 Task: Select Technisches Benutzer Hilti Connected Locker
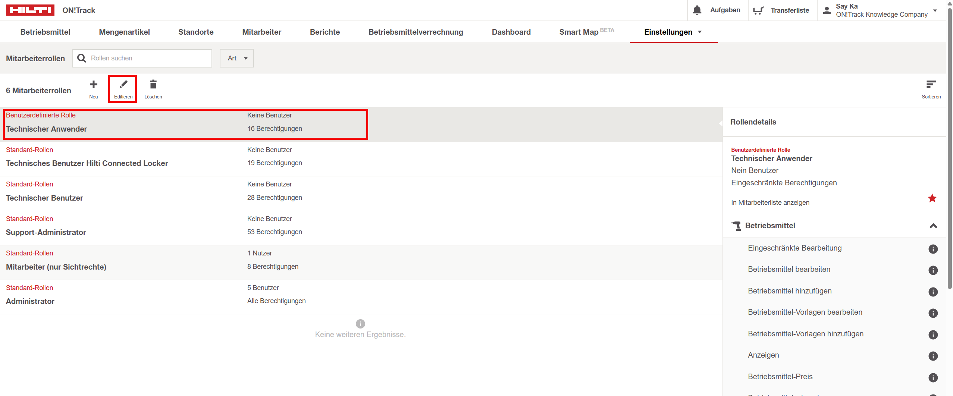(x=361, y=159)
